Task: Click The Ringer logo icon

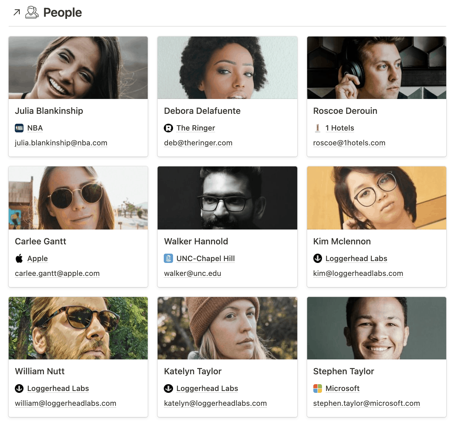Action: tap(168, 128)
